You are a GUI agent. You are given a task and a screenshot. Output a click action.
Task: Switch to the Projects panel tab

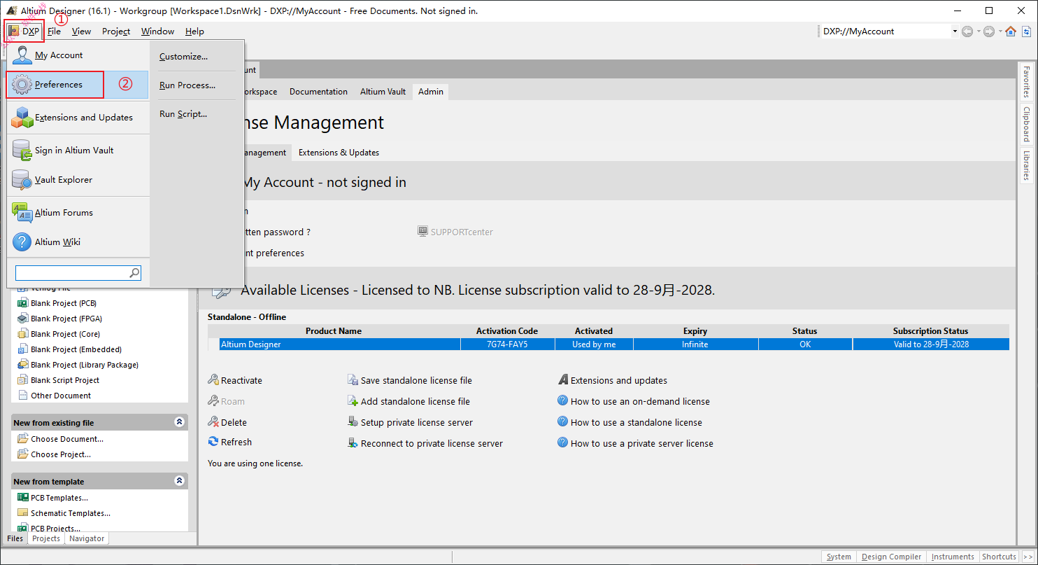(x=46, y=538)
